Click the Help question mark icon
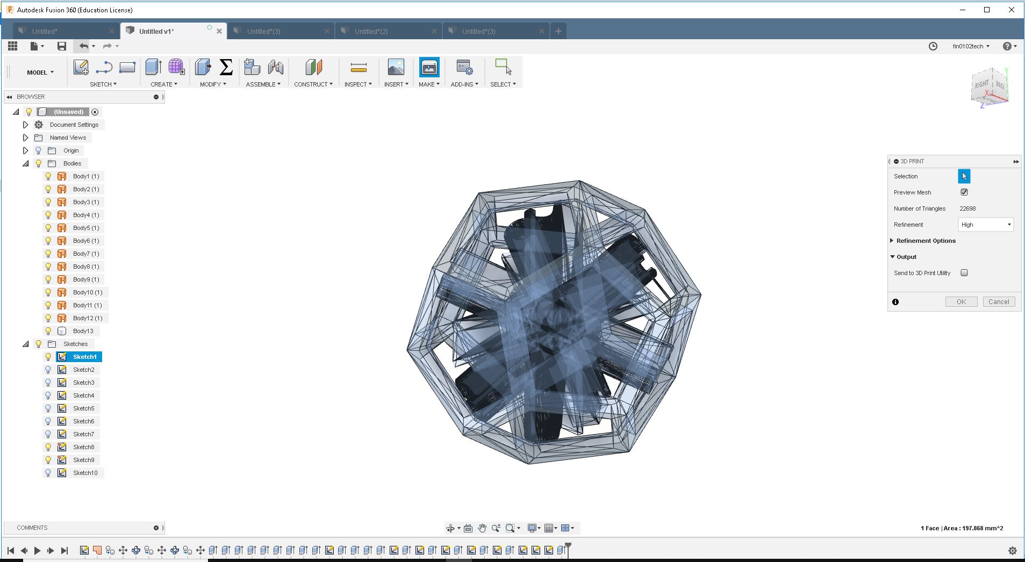The image size is (1025, 562). [1007, 46]
